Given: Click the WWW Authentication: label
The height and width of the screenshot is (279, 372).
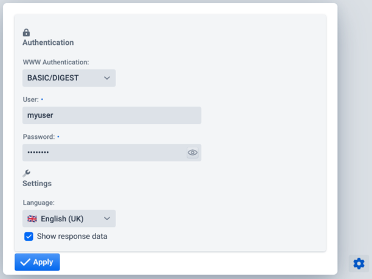Looking at the screenshot, I should tap(56, 62).
